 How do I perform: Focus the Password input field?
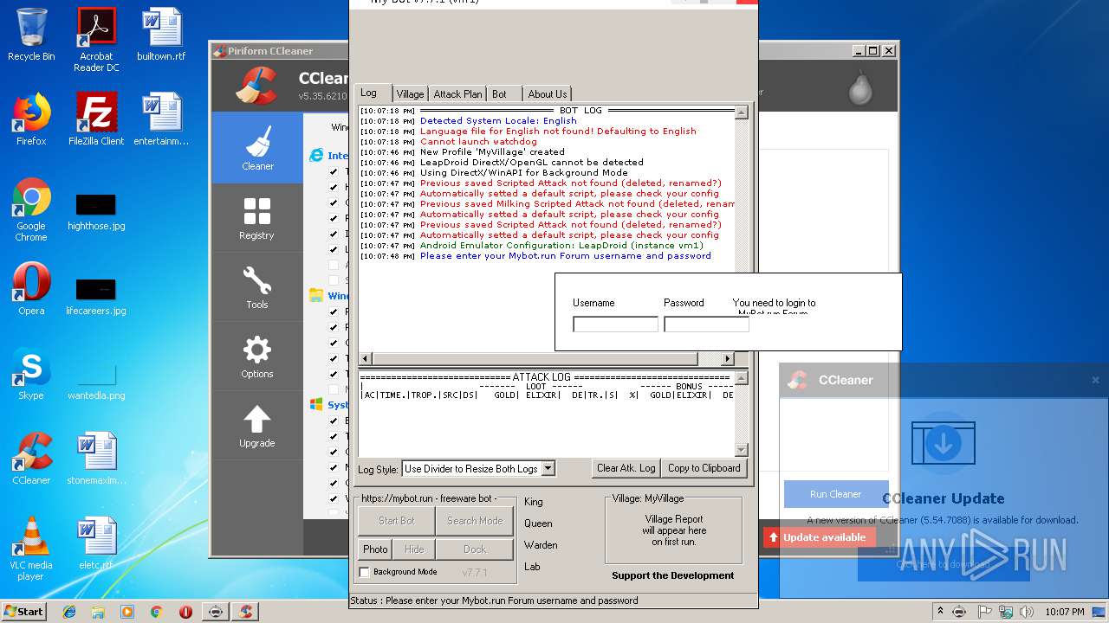[706, 324]
